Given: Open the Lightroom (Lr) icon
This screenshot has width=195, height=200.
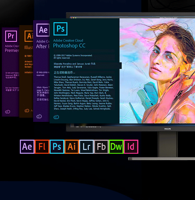Looking at the screenshot, I should [x=86, y=147].
